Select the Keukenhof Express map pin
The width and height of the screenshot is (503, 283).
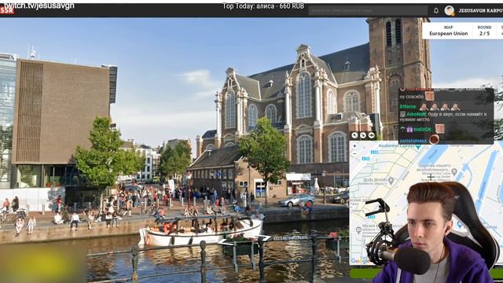tap(418, 146)
